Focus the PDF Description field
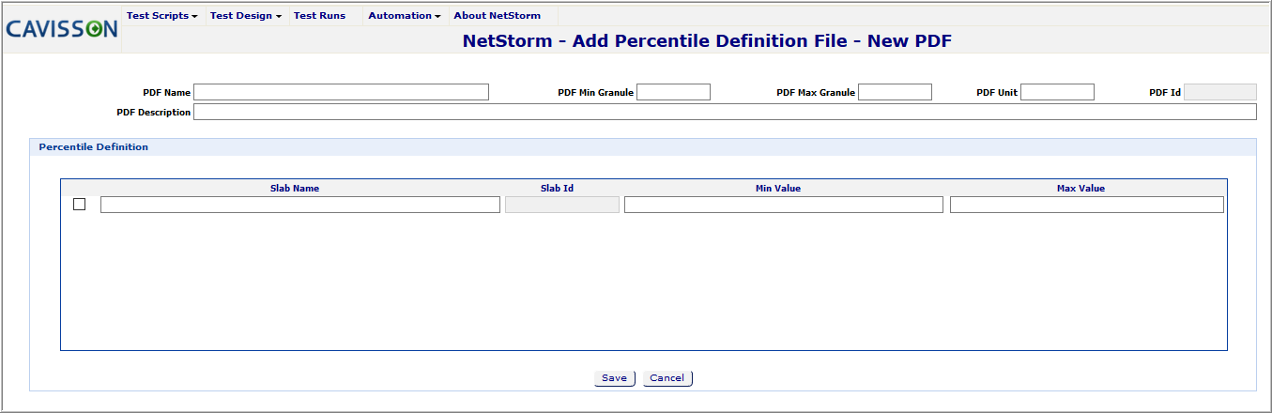Screen dimensions: 1272x413 click(x=724, y=113)
